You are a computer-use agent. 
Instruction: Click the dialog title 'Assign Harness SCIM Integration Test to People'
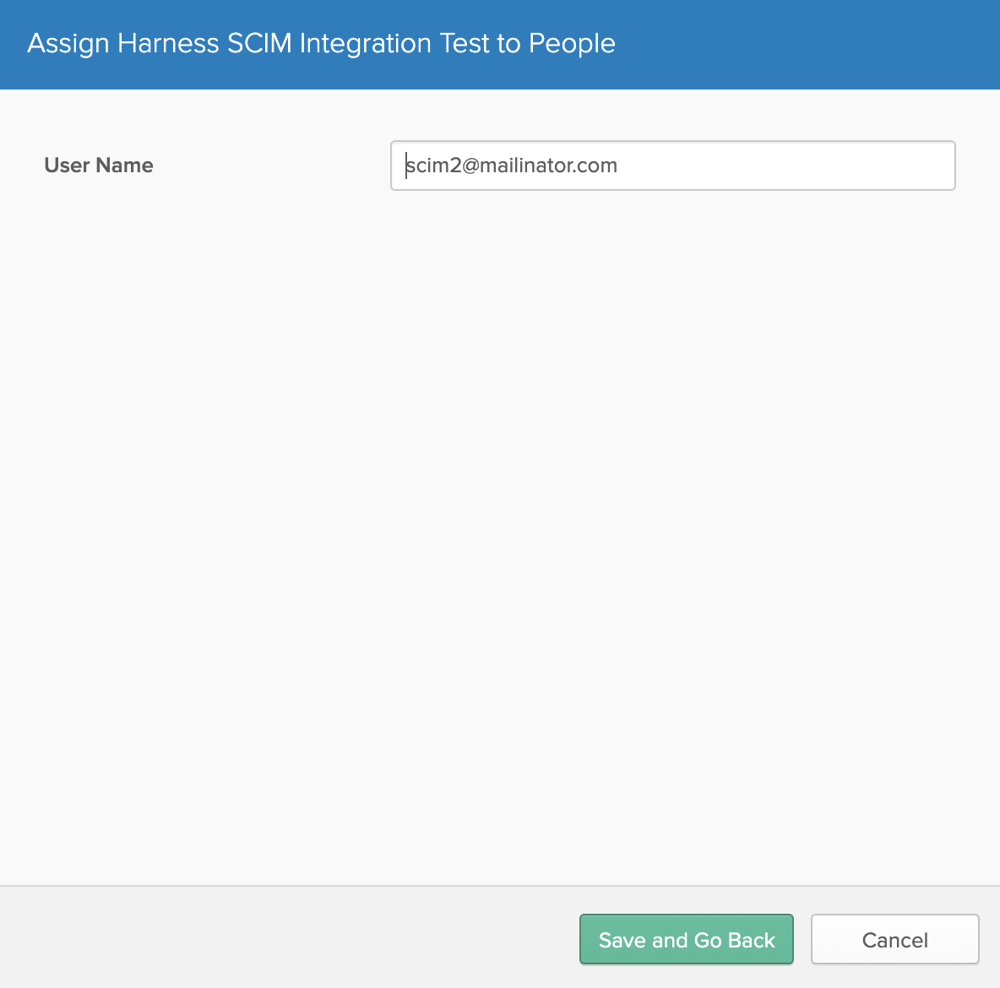pos(322,44)
